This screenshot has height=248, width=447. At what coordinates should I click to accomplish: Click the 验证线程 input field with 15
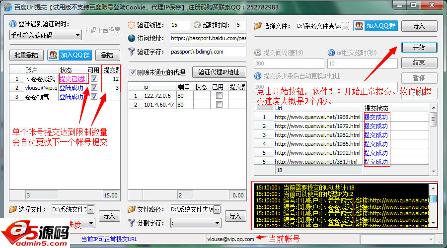[180, 25]
